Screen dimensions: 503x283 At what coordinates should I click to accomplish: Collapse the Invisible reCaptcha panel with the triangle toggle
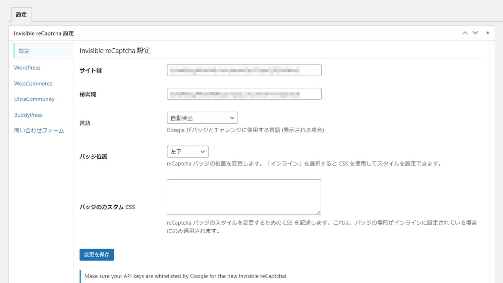pos(488,33)
